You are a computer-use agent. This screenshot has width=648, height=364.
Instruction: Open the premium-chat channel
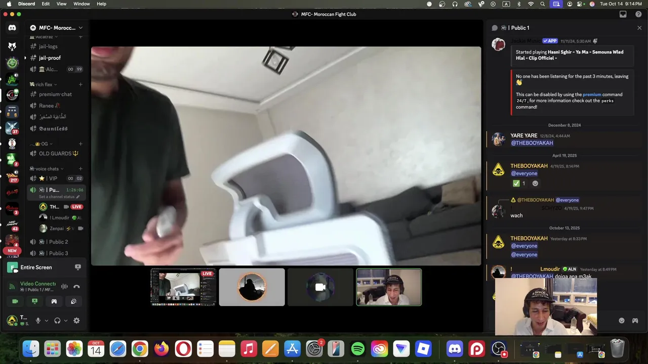(x=56, y=94)
